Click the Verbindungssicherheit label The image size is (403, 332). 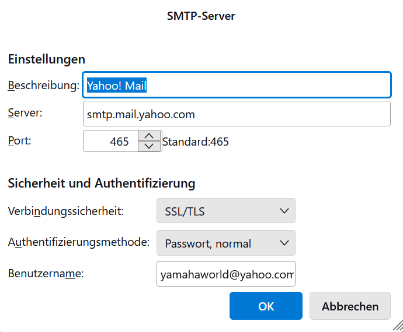coord(65,211)
